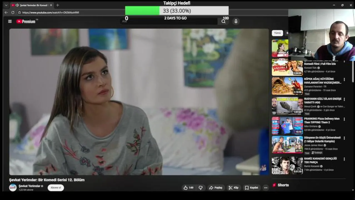Open Komedi Türk channel name
Screen dimensions: 355x200
pyautogui.click(x=311, y=68)
